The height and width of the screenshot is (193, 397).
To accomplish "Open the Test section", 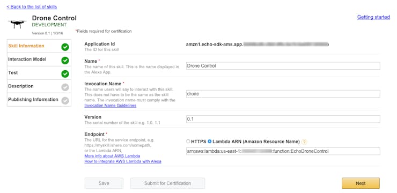I will 39,73.
